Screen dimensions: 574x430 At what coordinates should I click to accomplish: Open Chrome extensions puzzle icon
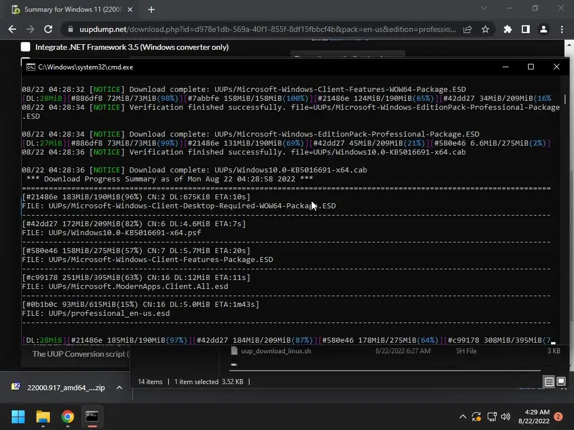click(x=508, y=29)
